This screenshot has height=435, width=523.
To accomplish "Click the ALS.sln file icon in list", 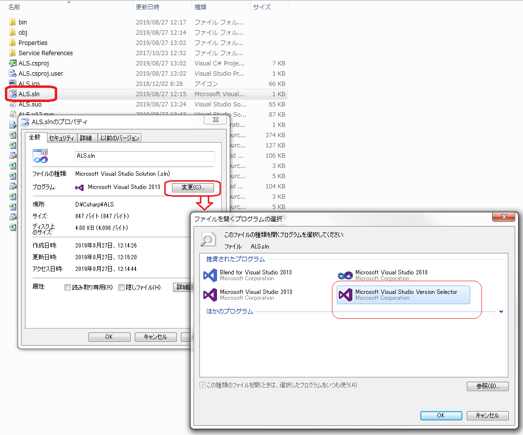I will coord(13,94).
